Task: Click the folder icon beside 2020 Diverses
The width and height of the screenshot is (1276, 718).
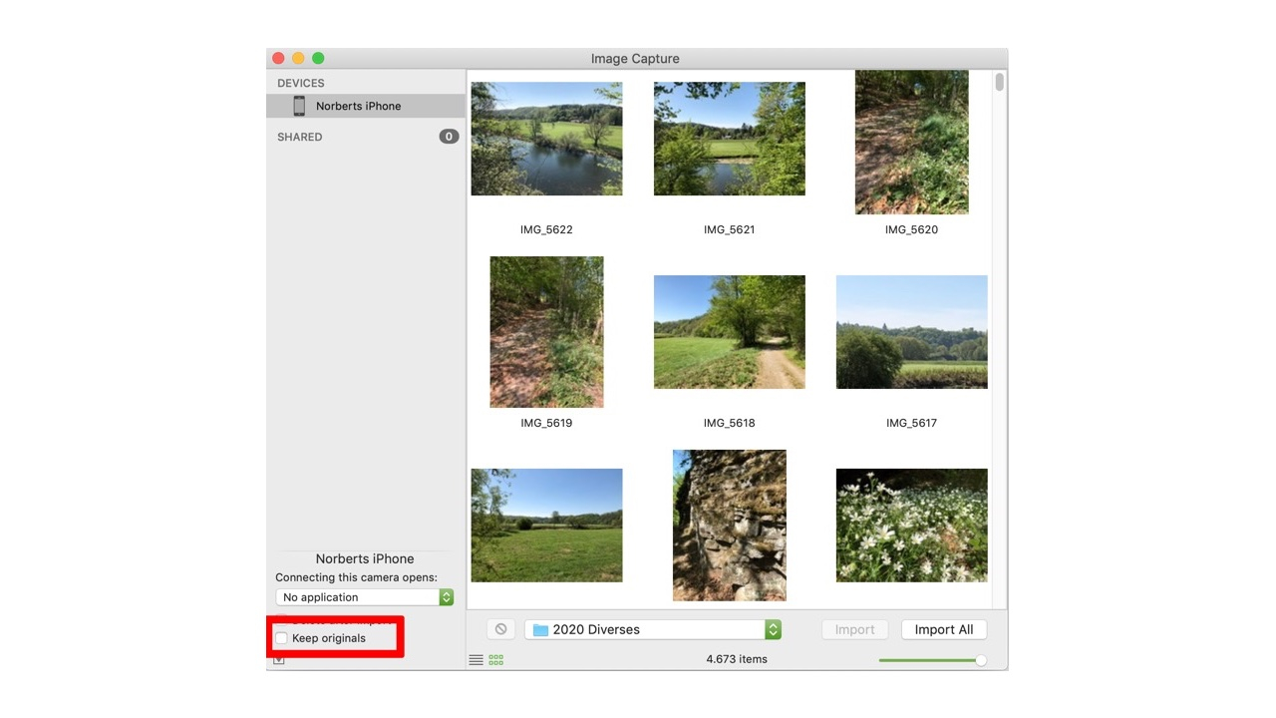Action: pos(540,630)
